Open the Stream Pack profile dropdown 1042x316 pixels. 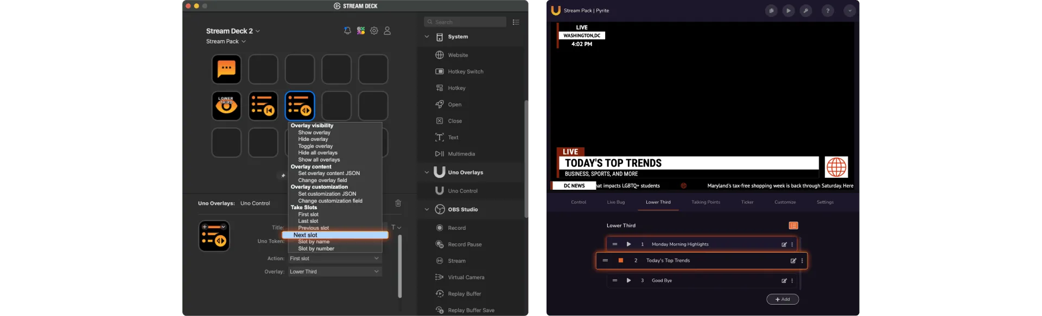226,41
